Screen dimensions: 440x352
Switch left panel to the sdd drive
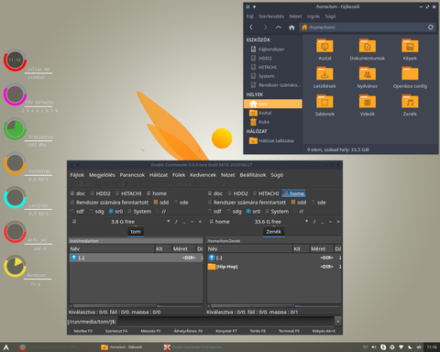161,203
